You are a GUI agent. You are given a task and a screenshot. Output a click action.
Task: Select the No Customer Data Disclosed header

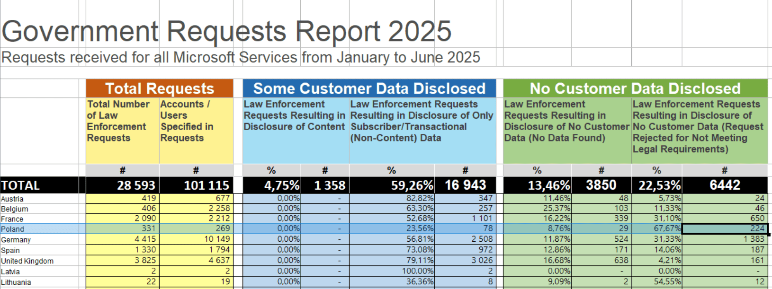tap(635, 88)
